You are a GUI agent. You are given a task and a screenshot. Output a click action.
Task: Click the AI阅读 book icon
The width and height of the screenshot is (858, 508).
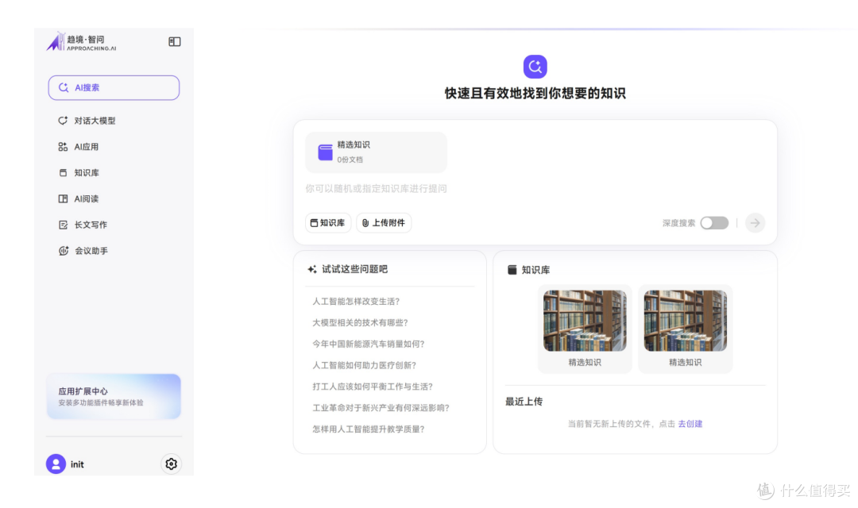coord(63,198)
